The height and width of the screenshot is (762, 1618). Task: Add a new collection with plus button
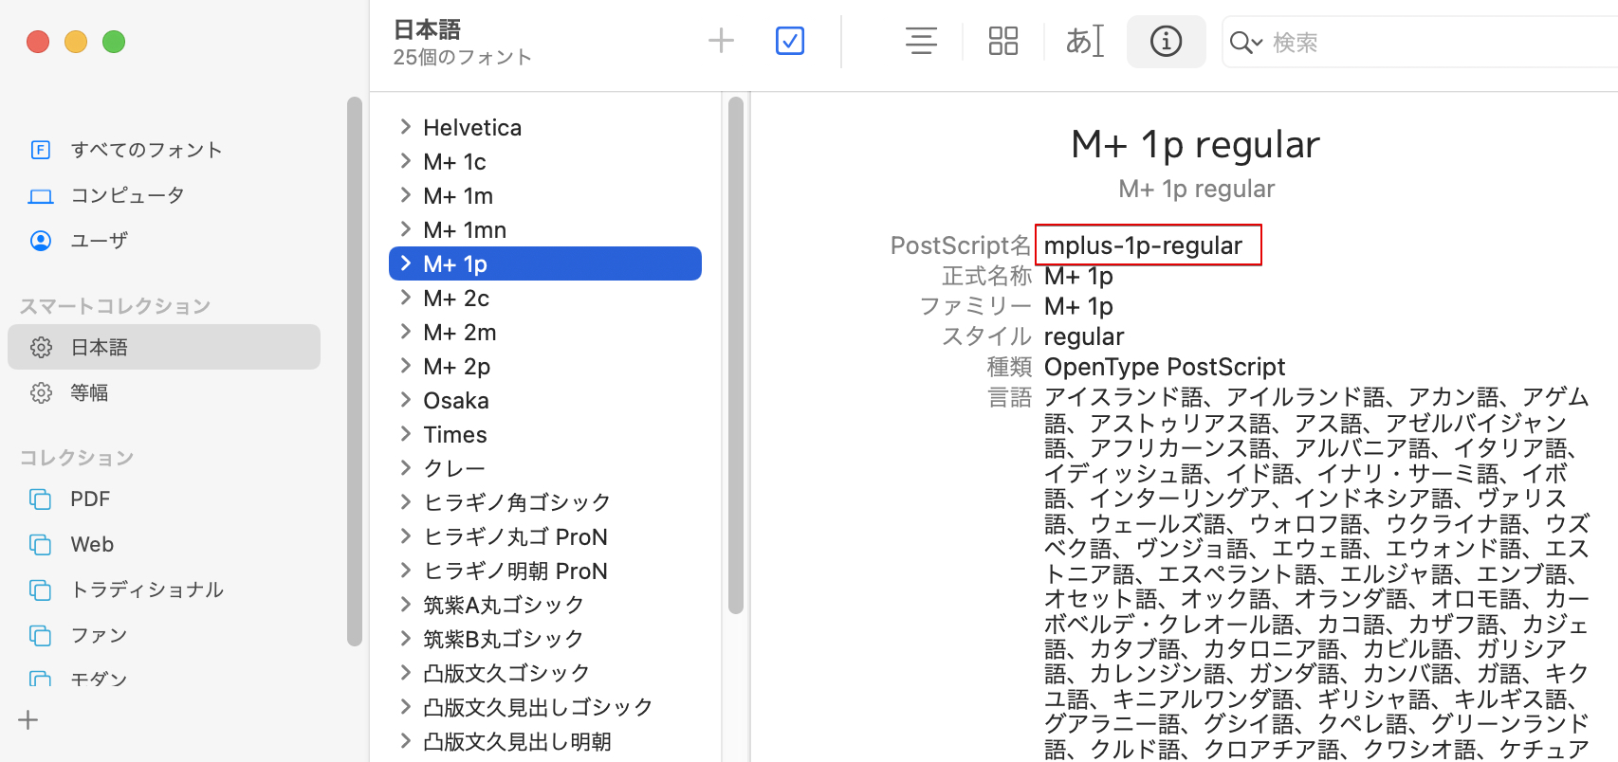tap(28, 720)
